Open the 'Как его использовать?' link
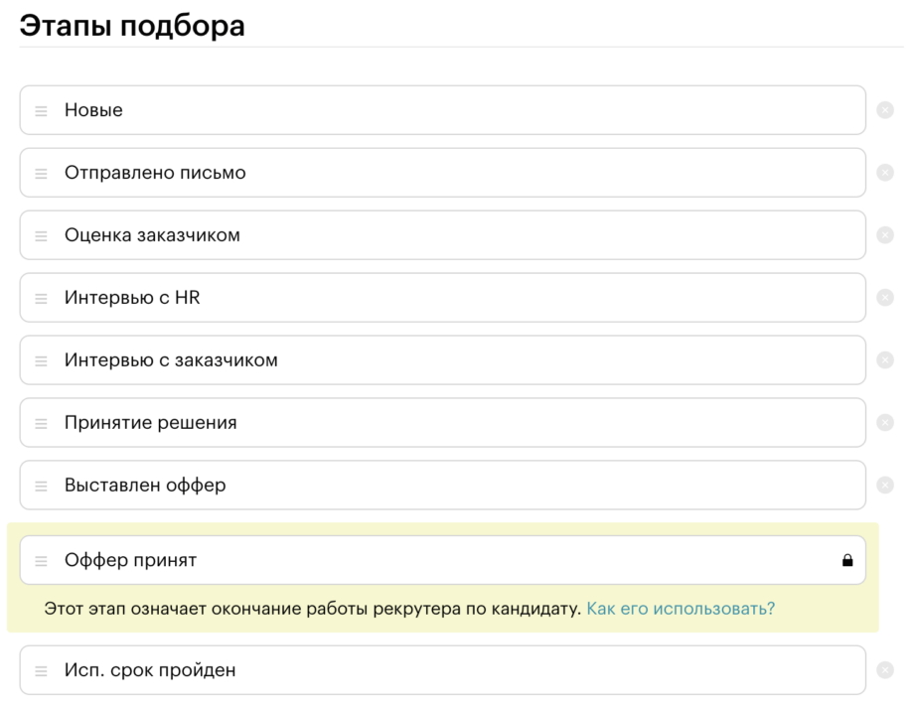The height and width of the screenshot is (705, 914). pos(681,609)
